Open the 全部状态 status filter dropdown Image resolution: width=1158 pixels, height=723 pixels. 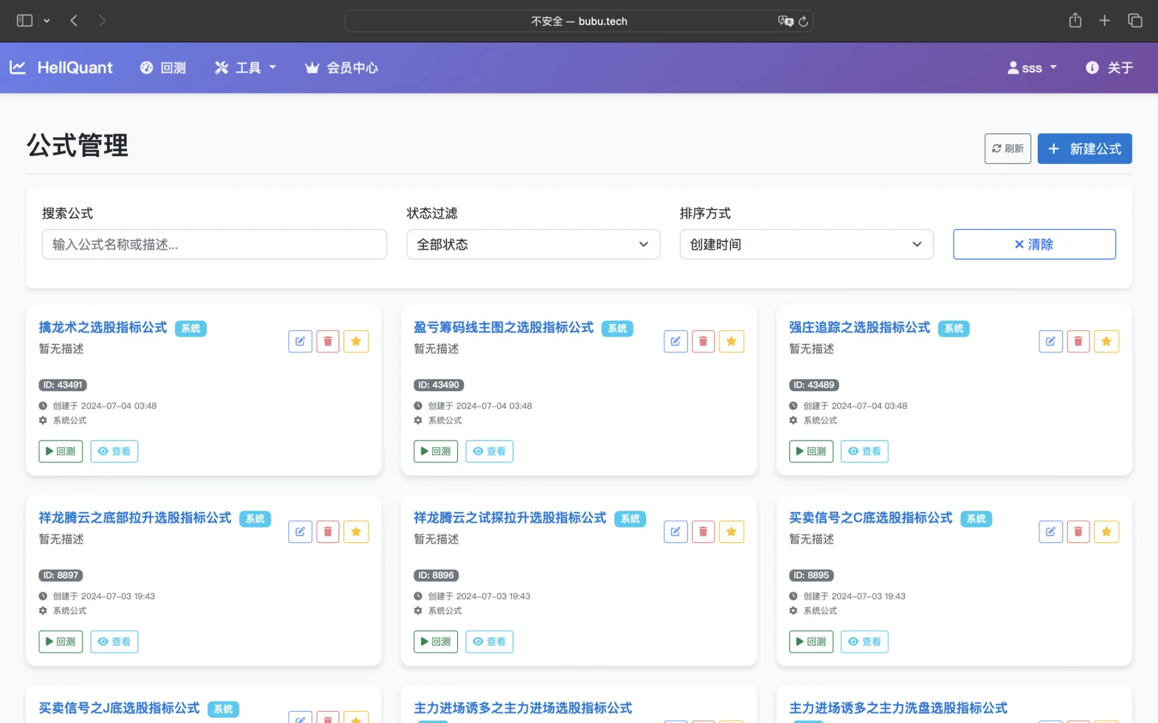pyautogui.click(x=533, y=244)
